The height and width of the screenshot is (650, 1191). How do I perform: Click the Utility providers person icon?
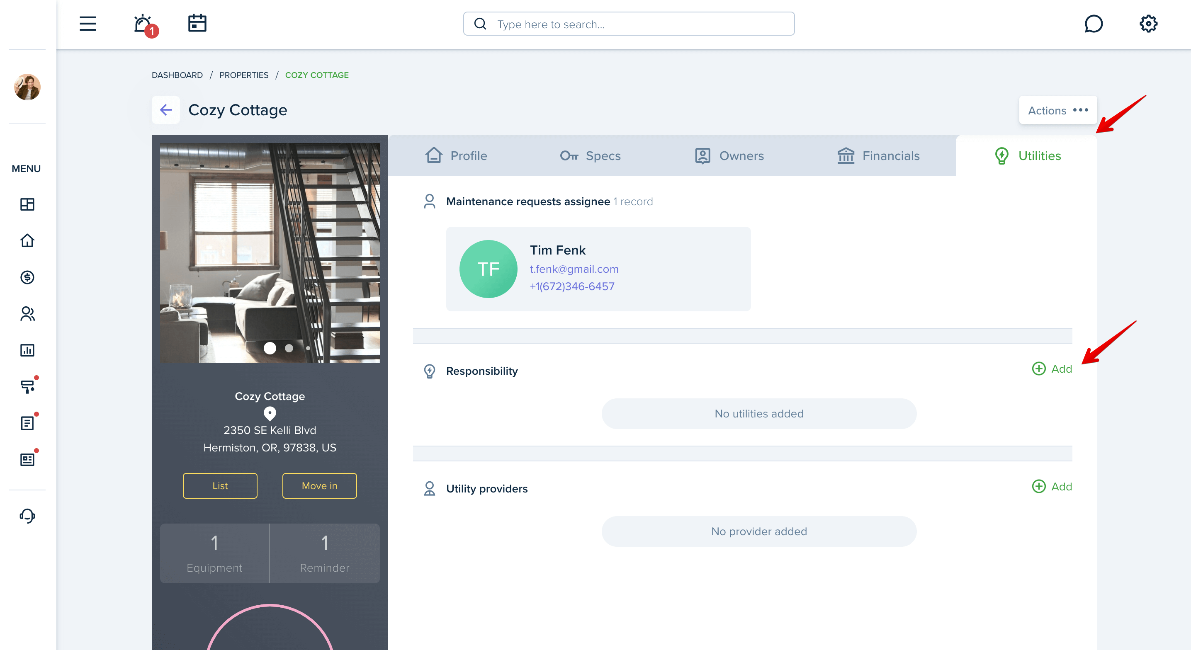point(430,488)
